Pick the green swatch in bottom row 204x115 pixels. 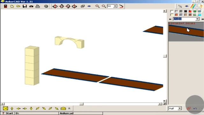tap(195, 15)
